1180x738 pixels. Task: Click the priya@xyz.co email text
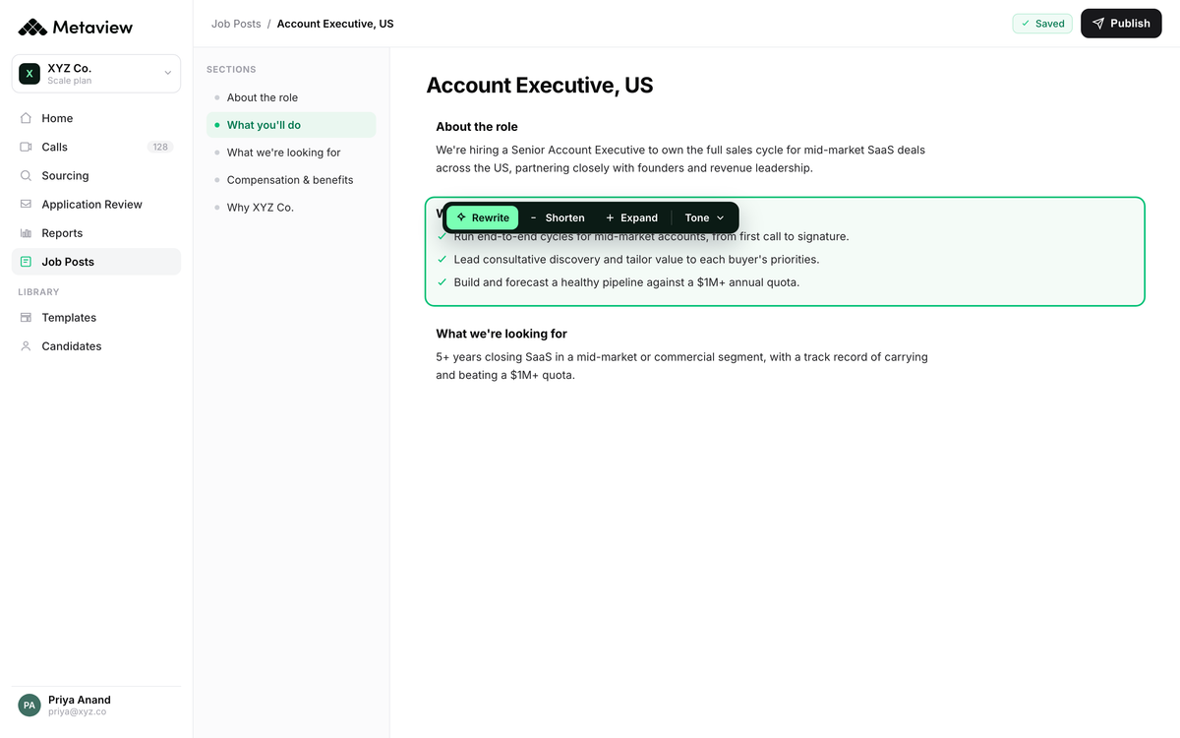[x=77, y=711]
